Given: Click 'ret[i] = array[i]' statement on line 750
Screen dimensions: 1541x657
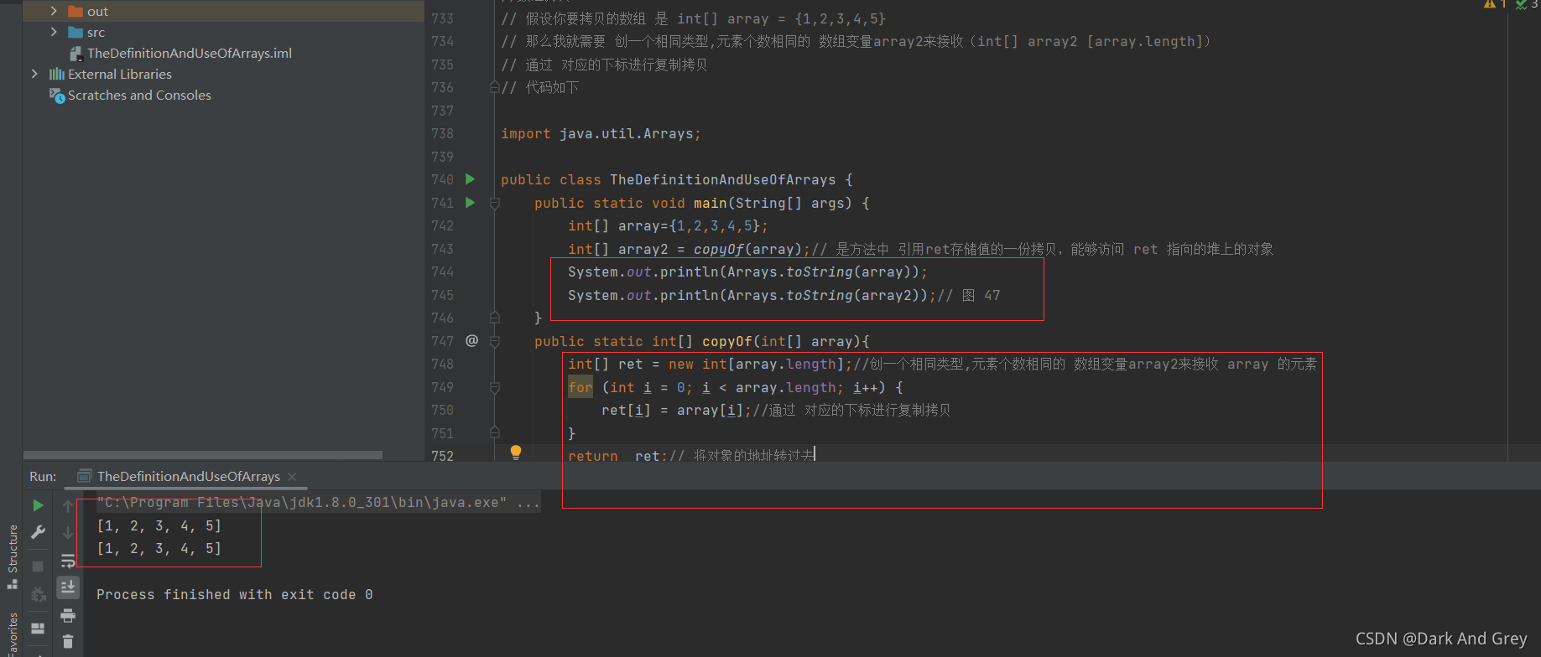Looking at the screenshot, I should click(673, 410).
